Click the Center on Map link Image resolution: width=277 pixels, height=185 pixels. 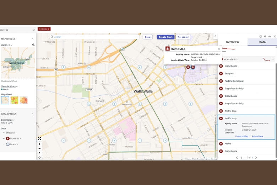(x=242, y=136)
